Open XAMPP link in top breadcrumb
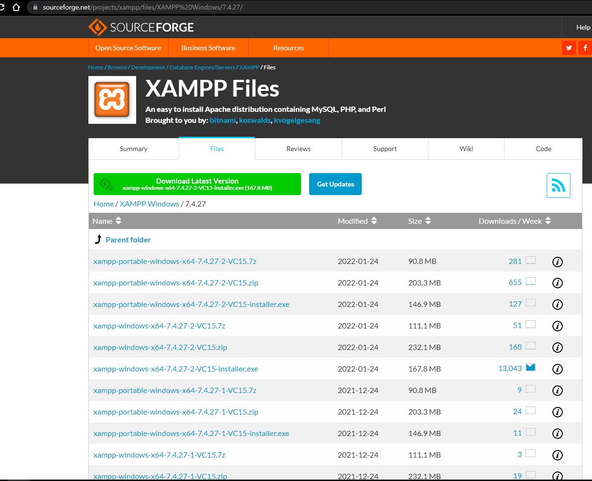The width and height of the screenshot is (592, 481). click(x=249, y=67)
